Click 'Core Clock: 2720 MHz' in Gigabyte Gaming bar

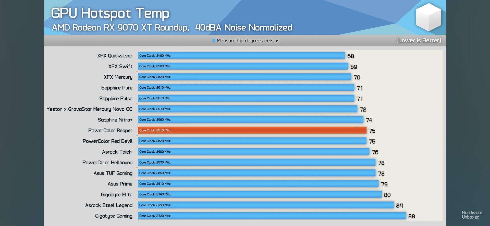pyautogui.click(x=155, y=216)
